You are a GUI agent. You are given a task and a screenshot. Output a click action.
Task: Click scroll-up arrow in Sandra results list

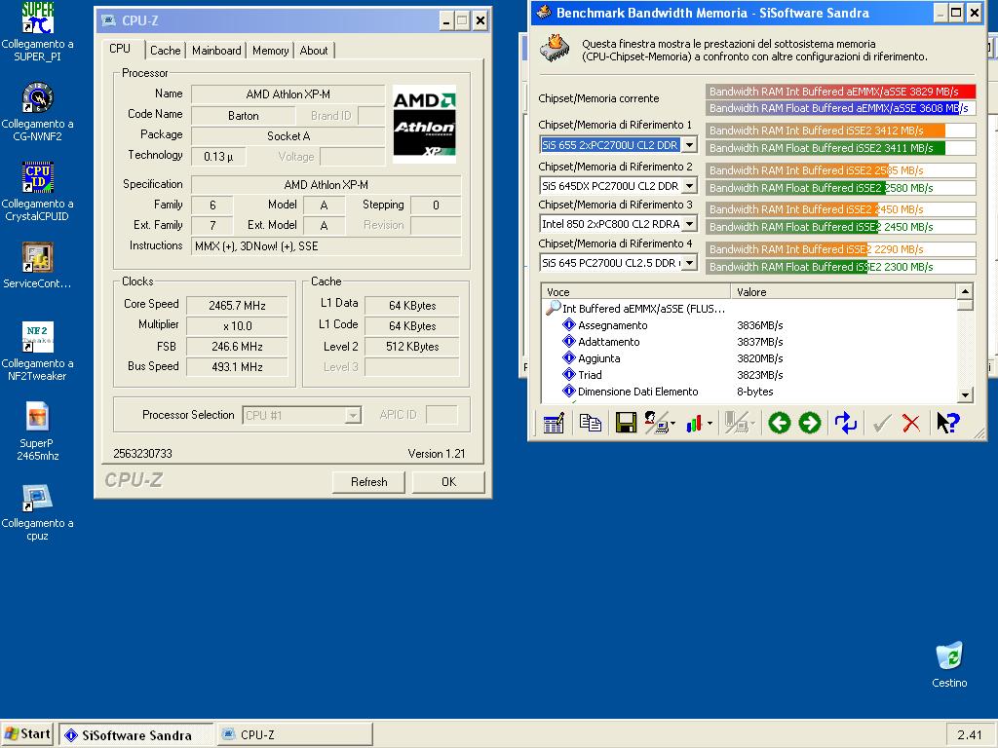[965, 291]
